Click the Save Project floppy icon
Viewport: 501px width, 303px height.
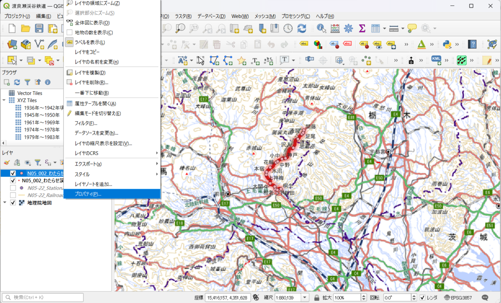39,28
